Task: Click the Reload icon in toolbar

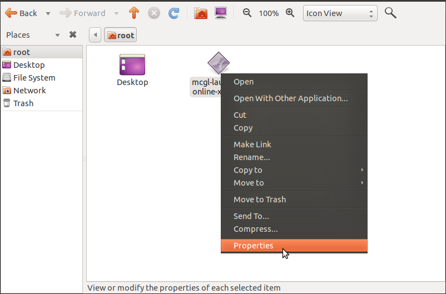Action: (174, 13)
